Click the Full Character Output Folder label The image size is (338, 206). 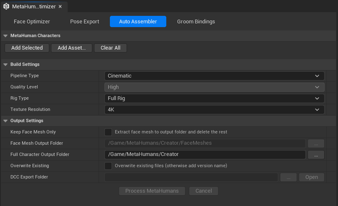coord(40,154)
